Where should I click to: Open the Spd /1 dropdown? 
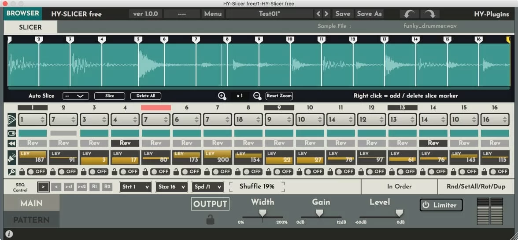pyautogui.click(x=208, y=187)
